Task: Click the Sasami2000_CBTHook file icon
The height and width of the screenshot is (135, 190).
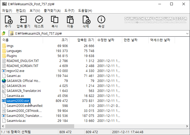Action: pyautogui.click(x=4, y=111)
